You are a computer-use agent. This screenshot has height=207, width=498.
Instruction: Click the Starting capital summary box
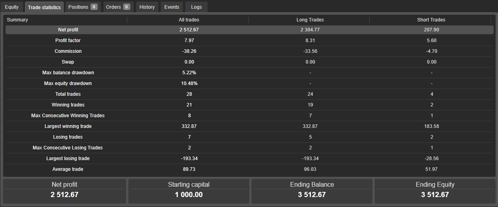189,191
